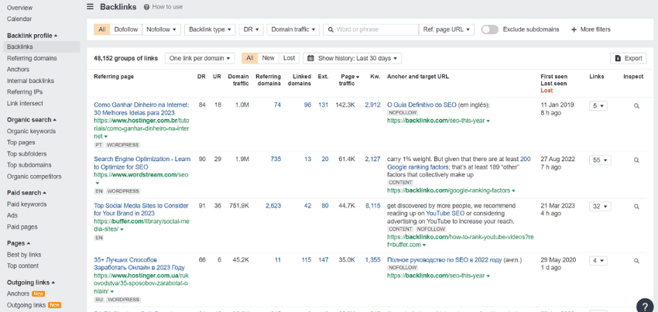658x312 pixels.
Task: Select the All links status filter
Action: [250, 58]
